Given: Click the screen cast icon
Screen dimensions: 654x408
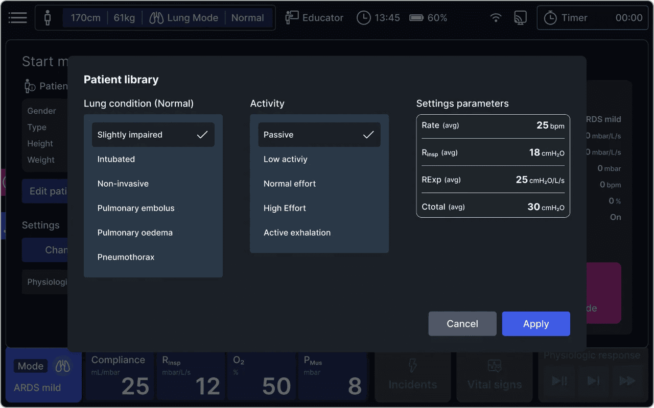Looking at the screenshot, I should [x=520, y=18].
